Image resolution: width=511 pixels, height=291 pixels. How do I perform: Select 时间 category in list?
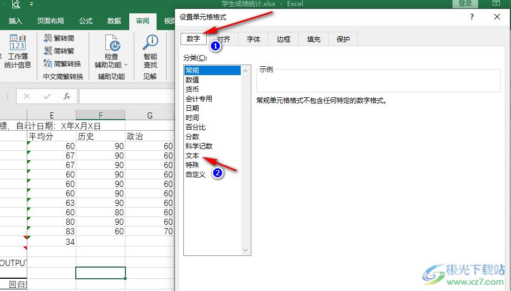(x=212, y=117)
